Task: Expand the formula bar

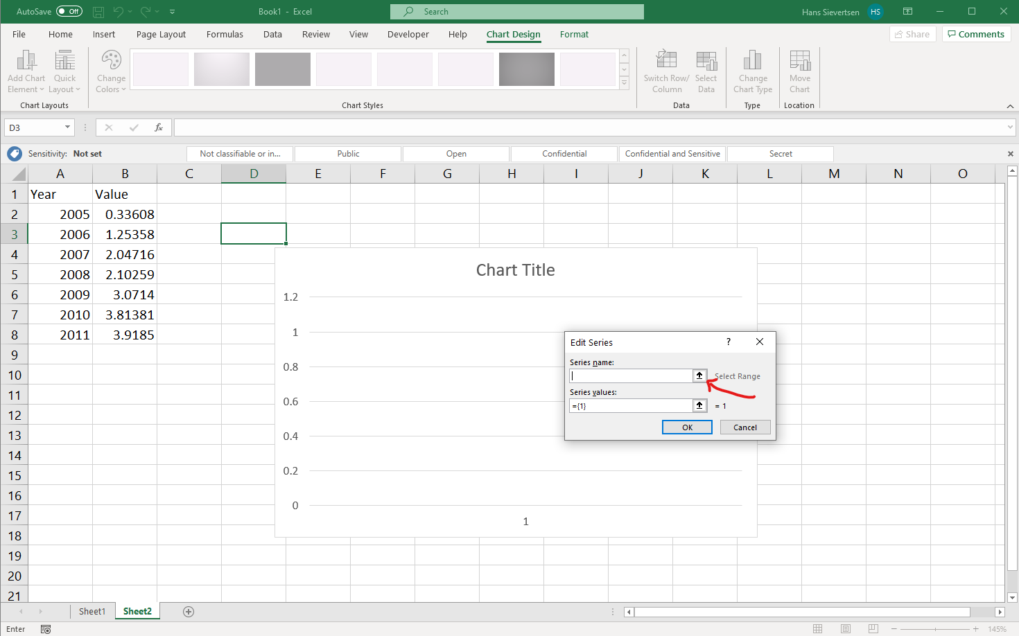Action: pyautogui.click(x=1010, y=127)
